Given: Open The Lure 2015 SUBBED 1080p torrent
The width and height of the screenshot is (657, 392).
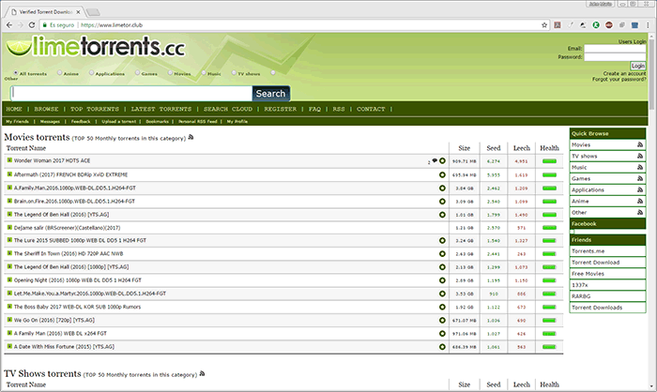Looking at the screenshot, I should [x=80, y=240].
